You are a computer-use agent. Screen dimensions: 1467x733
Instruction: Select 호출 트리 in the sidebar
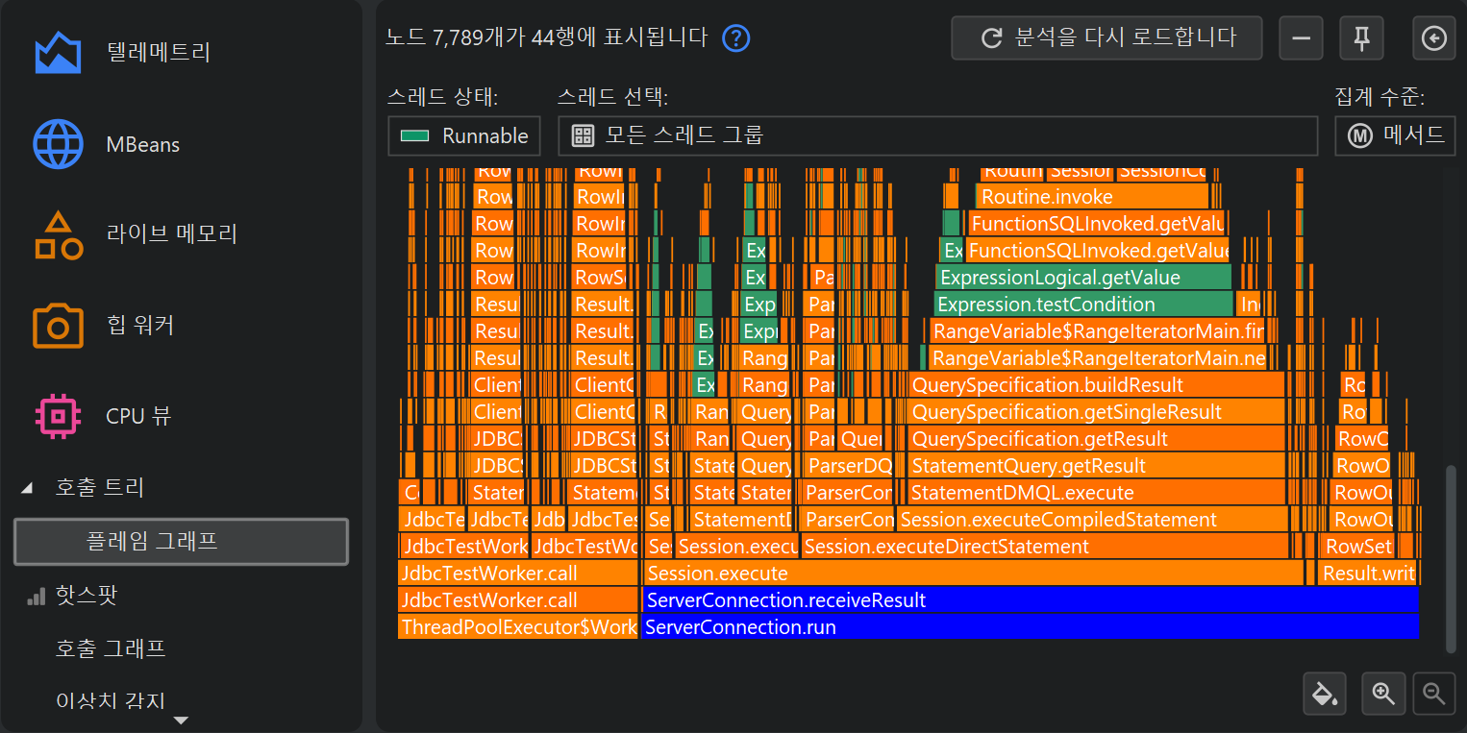pyautogui.click(x=100, y=488)
